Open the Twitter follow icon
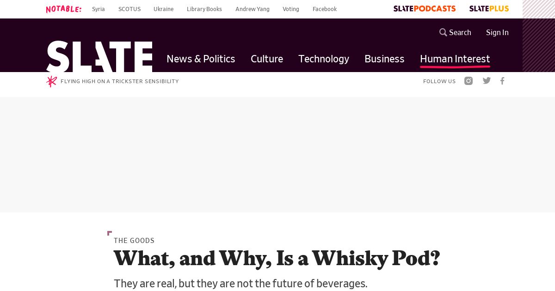Image resolution: width=555 pixels, height=291 pixels. [x=487, y=81]
